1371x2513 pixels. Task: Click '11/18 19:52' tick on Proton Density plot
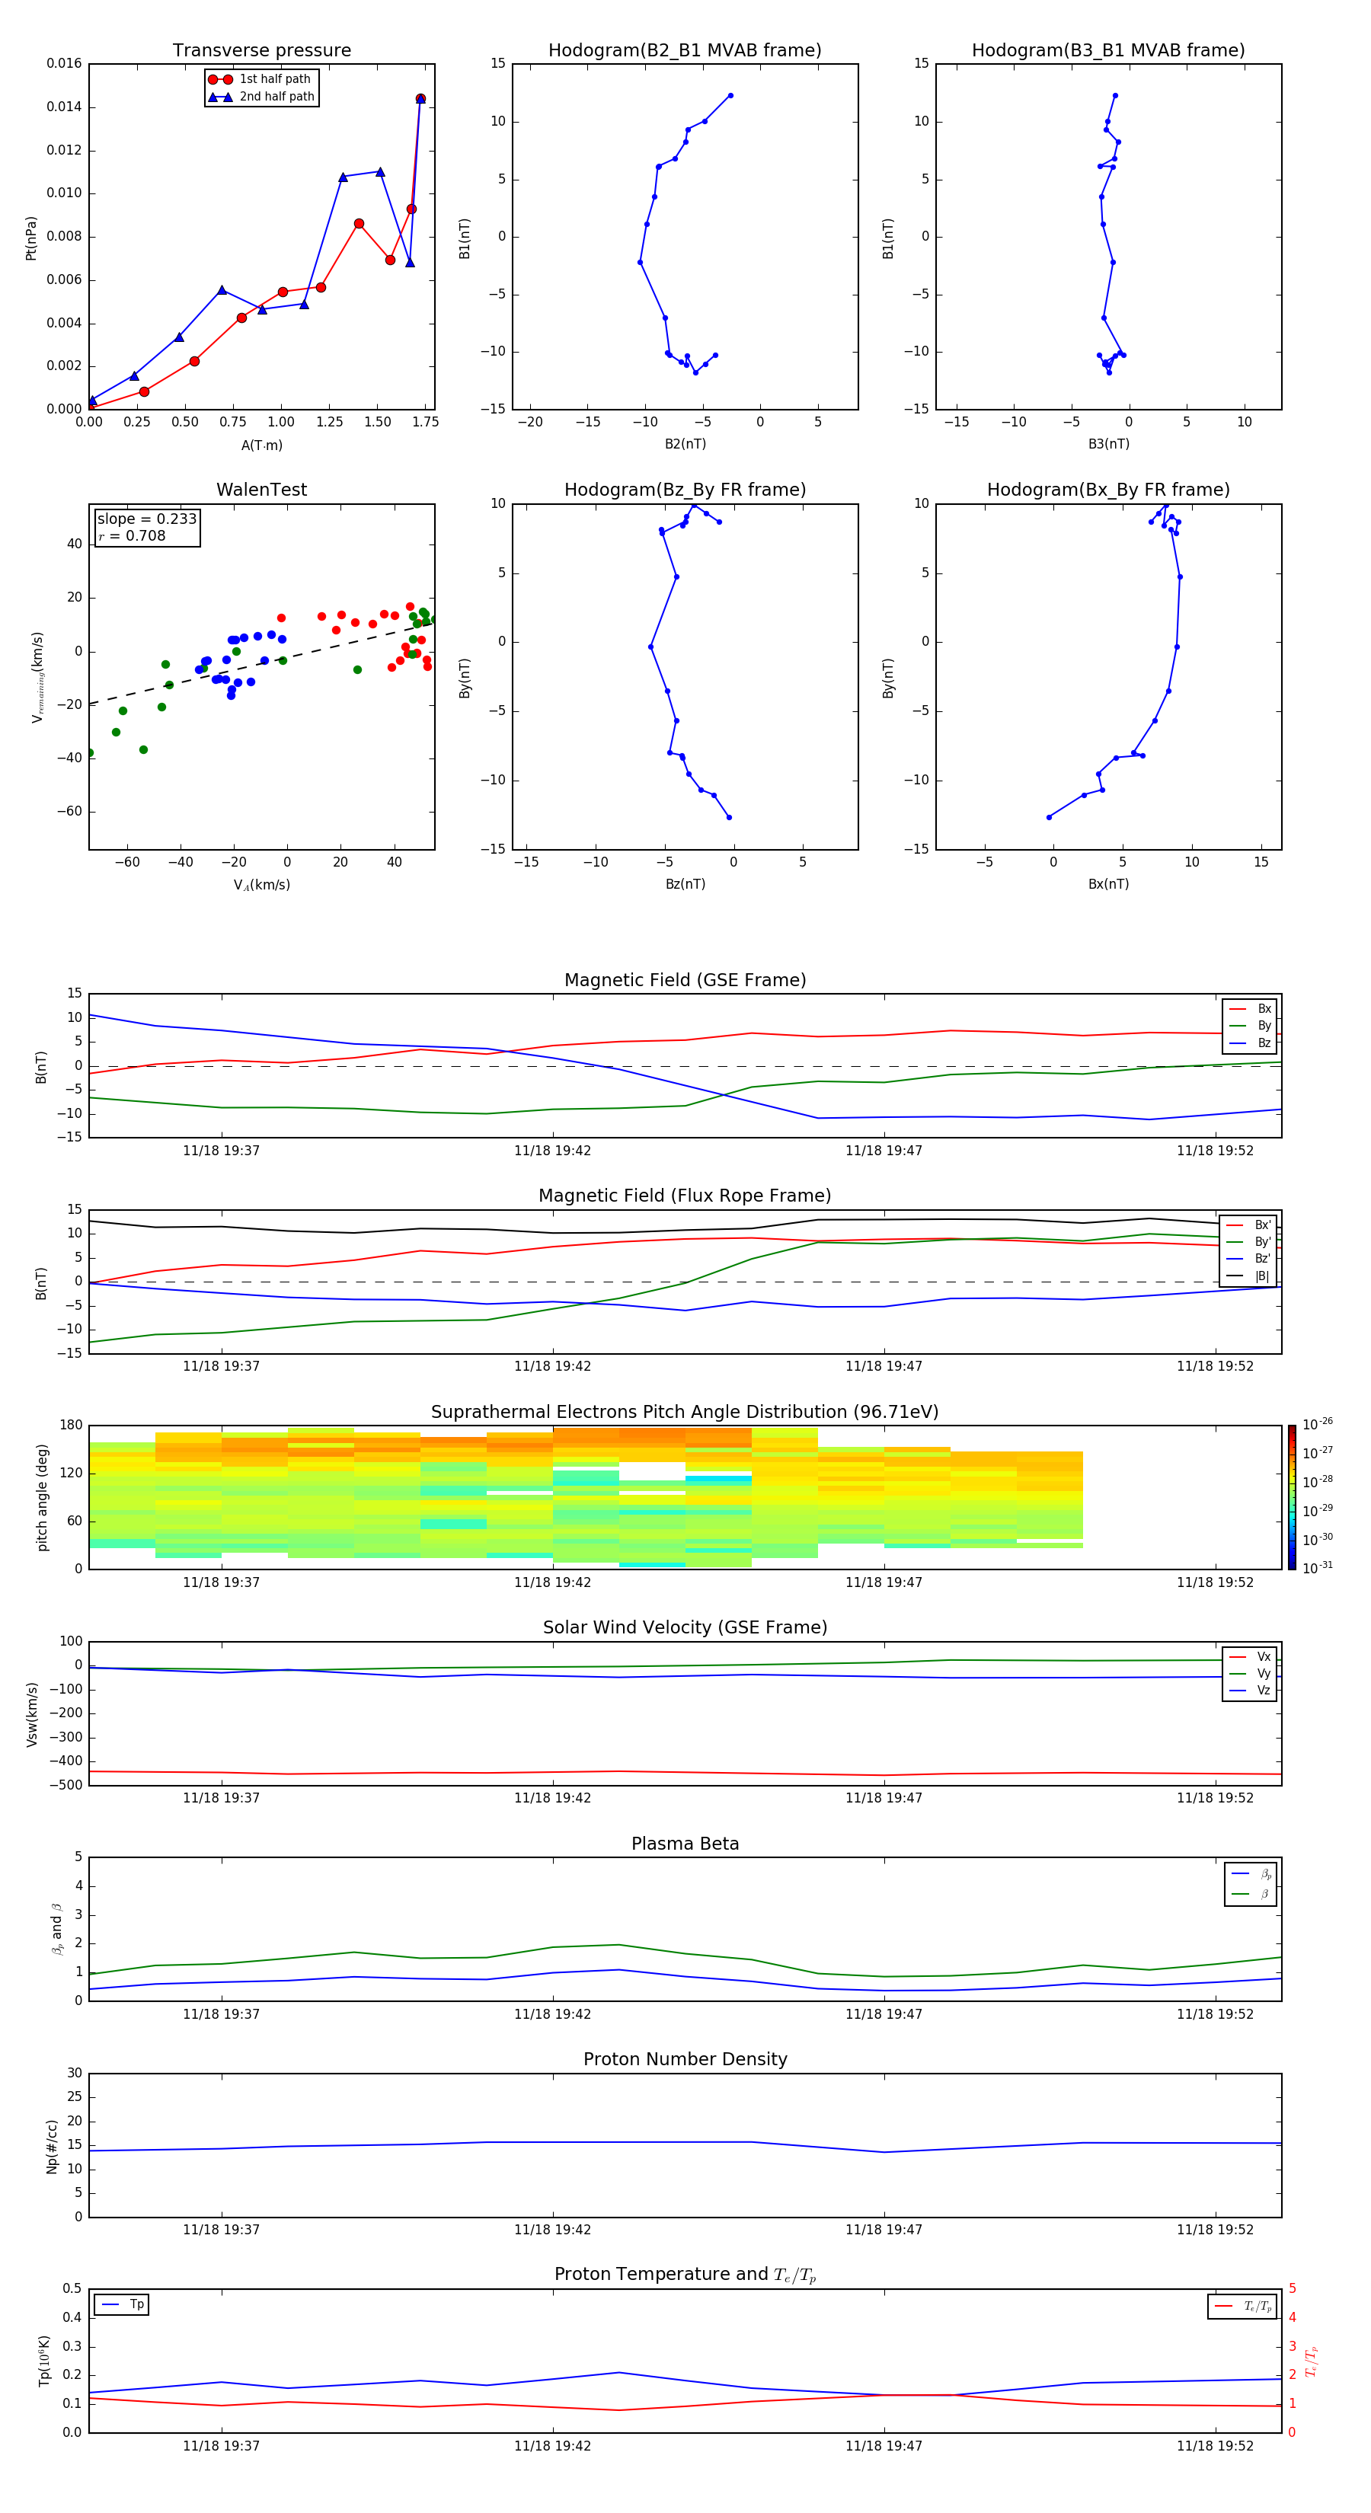pos(1215,2230)
